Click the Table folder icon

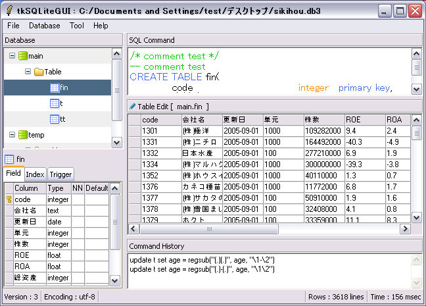(x=38, y=72)
